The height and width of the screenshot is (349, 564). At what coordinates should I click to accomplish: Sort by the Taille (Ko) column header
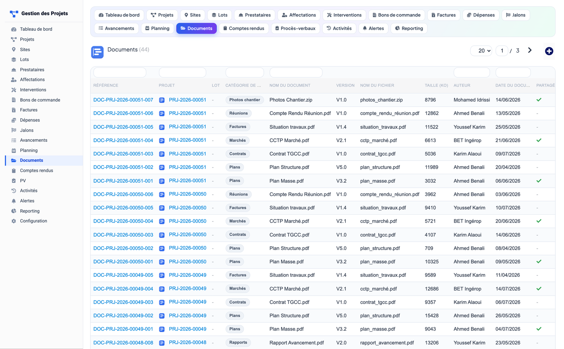(436, 85)
